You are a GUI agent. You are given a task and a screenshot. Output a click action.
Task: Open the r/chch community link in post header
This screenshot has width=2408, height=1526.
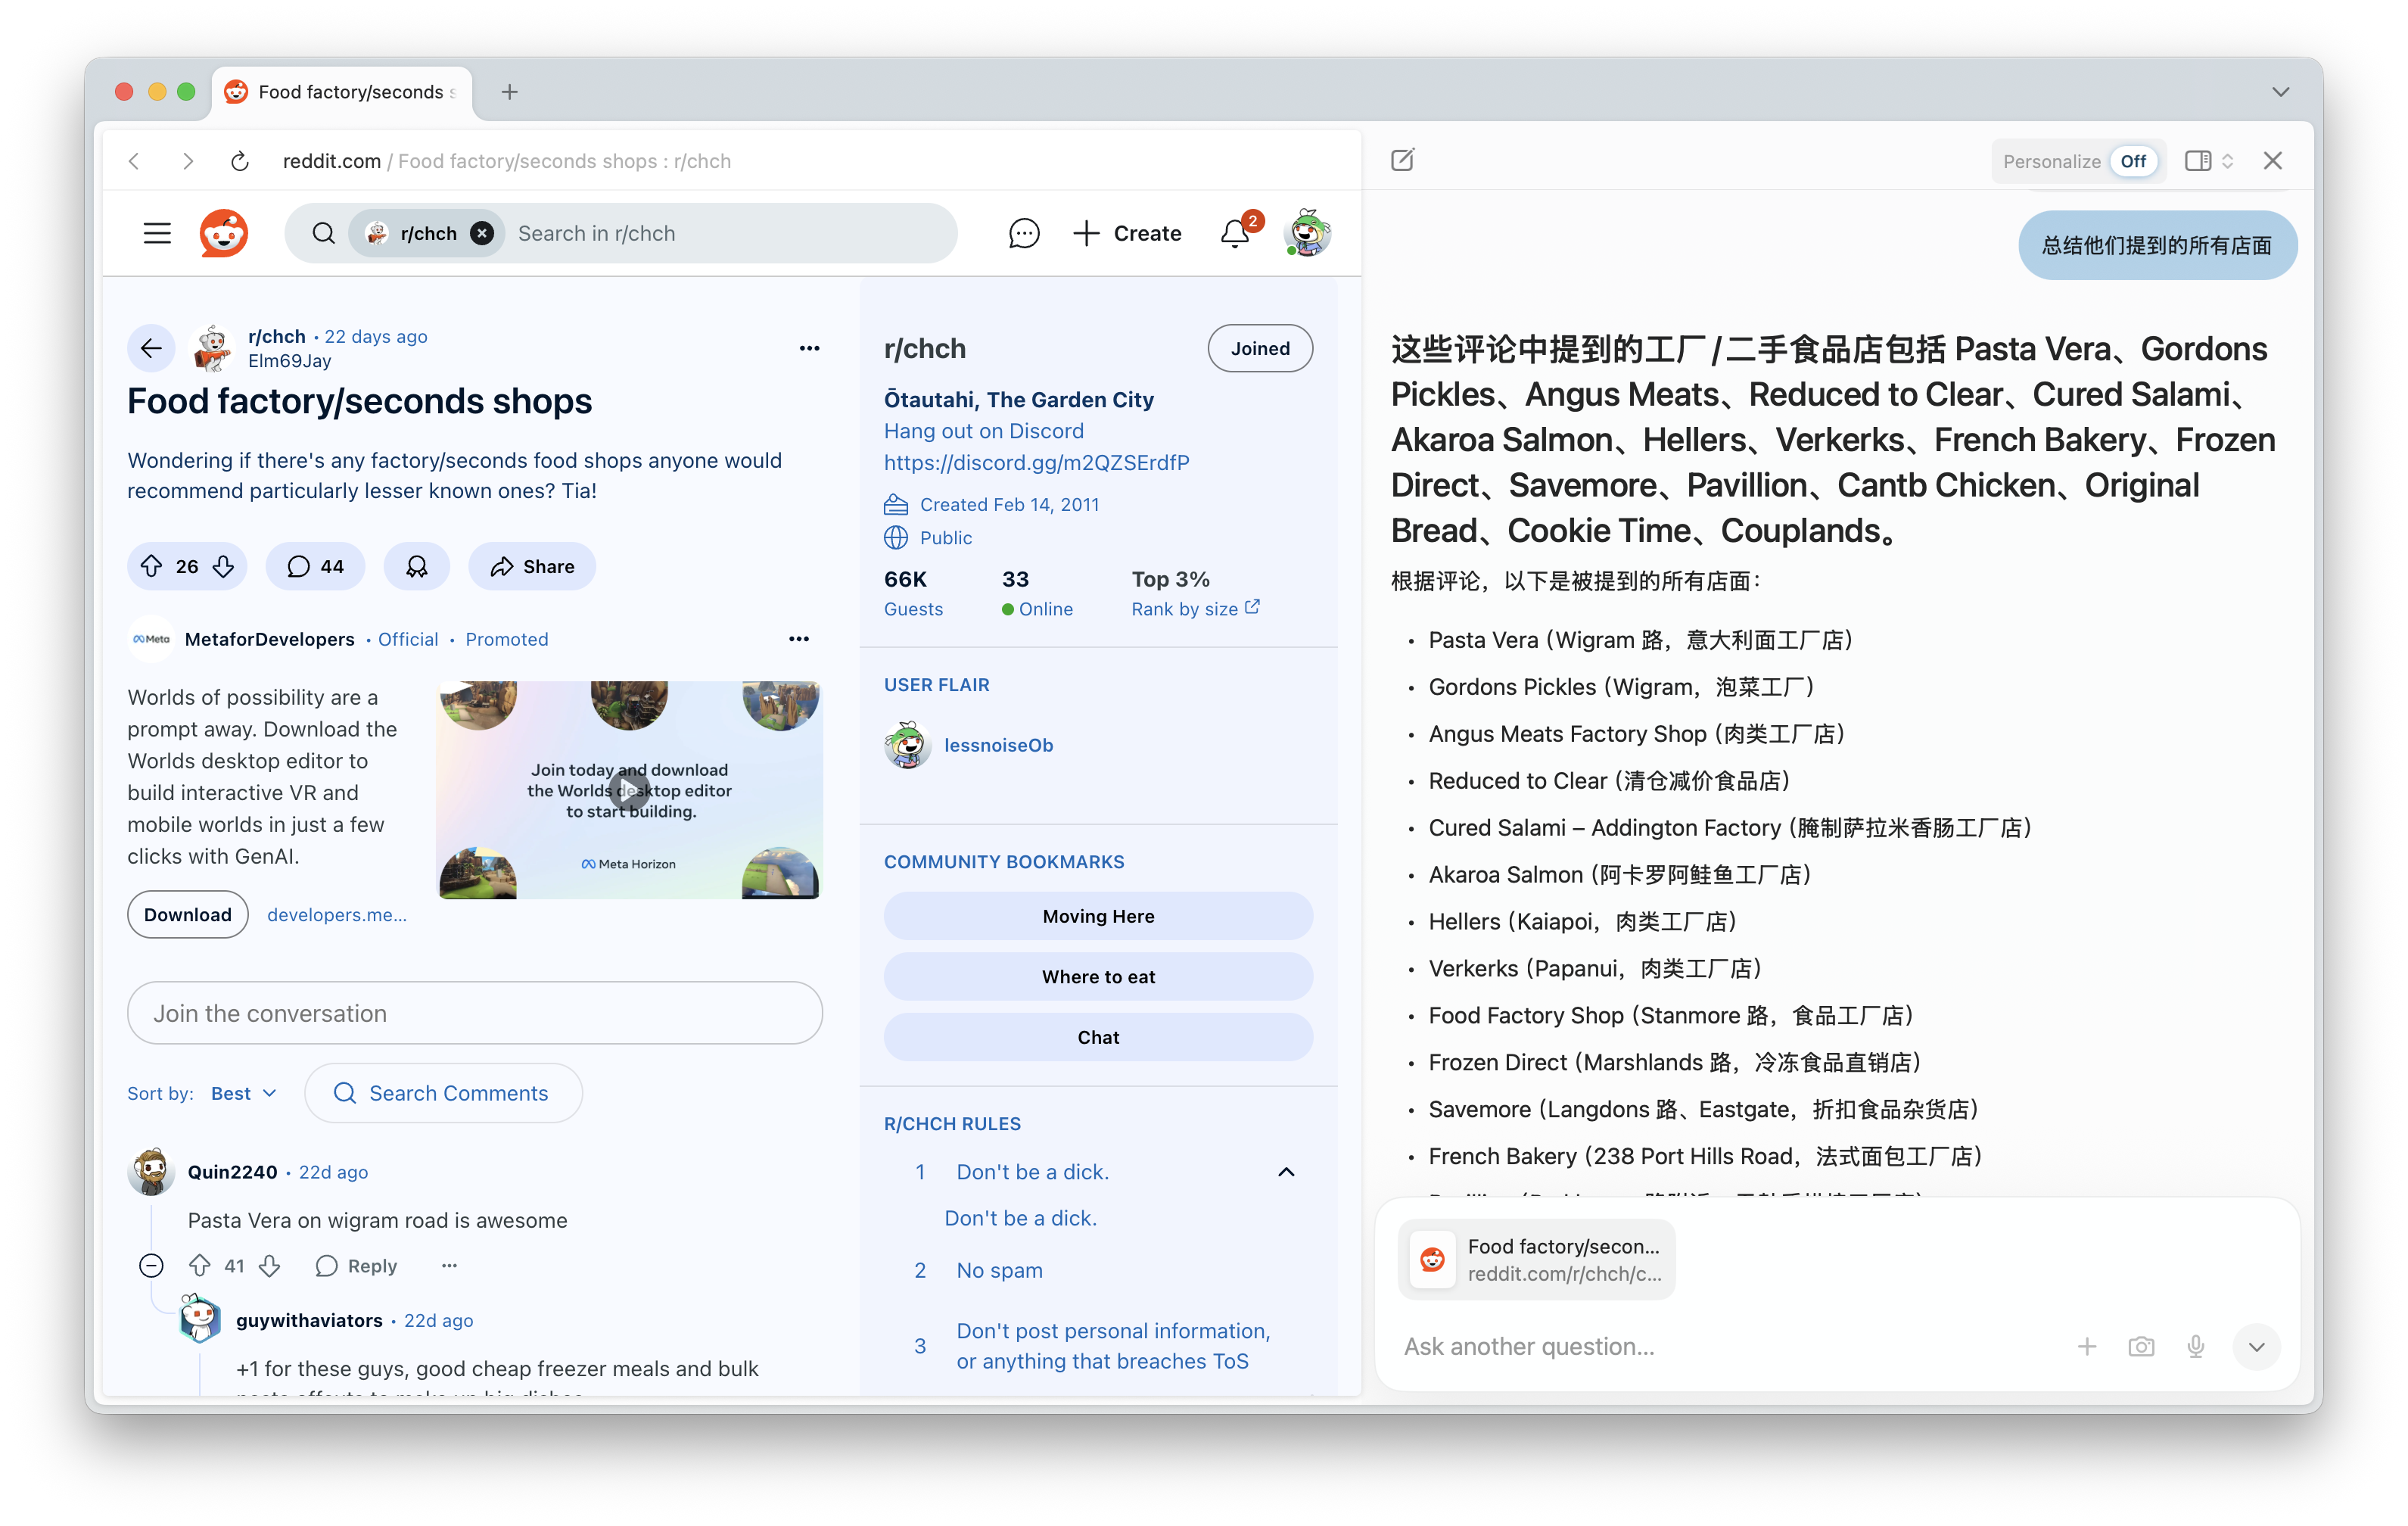point(276,336)
